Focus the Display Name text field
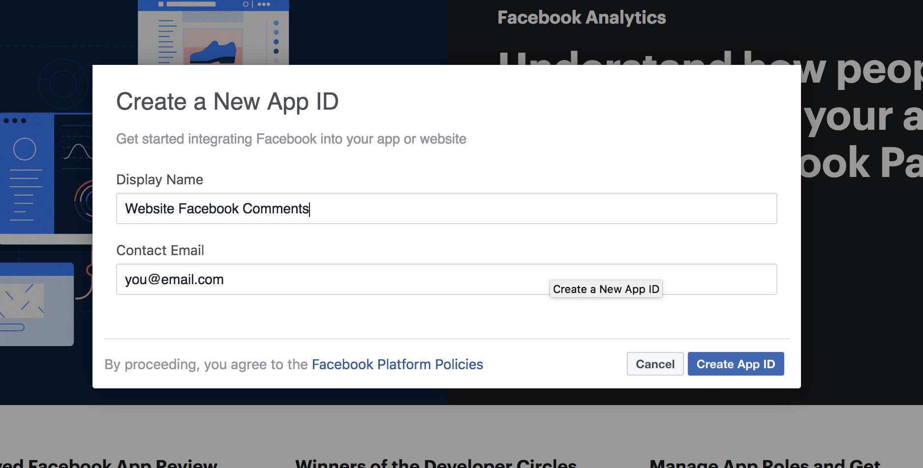Image resolution: width=923 pixels, height=468 pixels. point(446,208)
